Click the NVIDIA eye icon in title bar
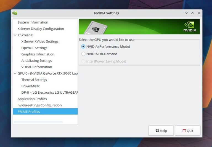Screen dimensions: 212x147 pyautogui.click(x=14, y=13)
